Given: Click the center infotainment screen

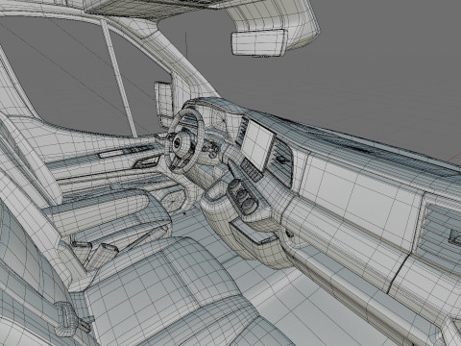Looking at the screenshot, I should (258, 146).
